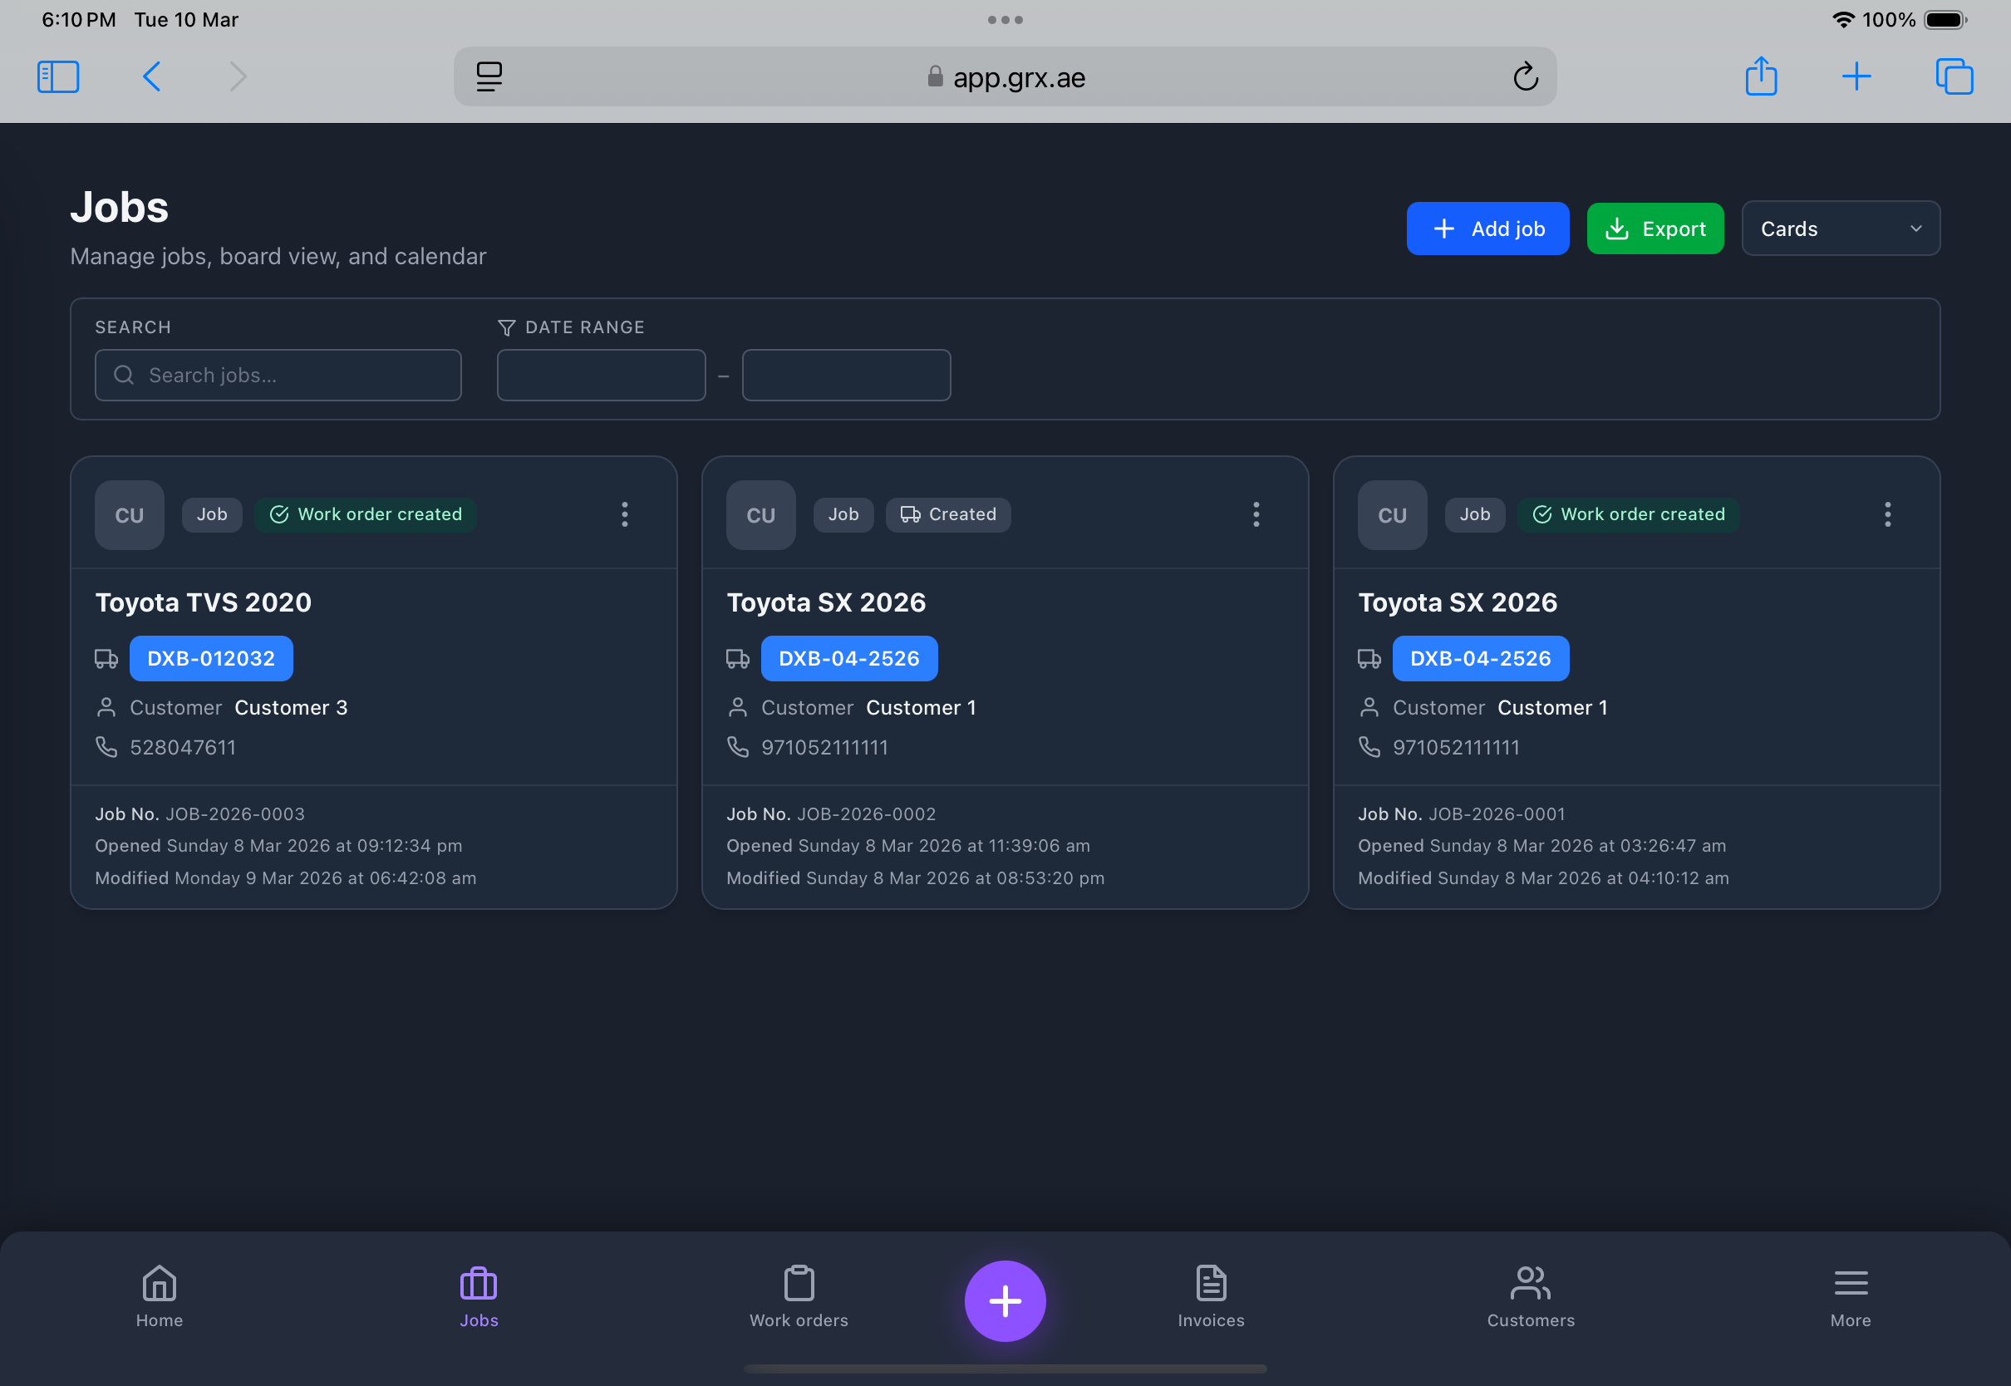Open Safari tab overview
The height and width of the screenshot is (1386, 2011).
[1954, 76]
